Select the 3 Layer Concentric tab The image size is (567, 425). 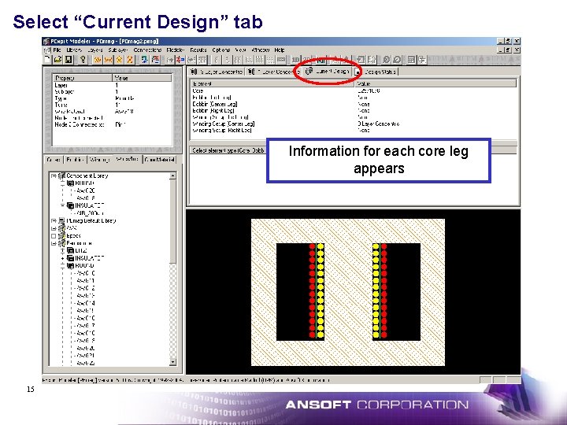(x=217, y=72)
